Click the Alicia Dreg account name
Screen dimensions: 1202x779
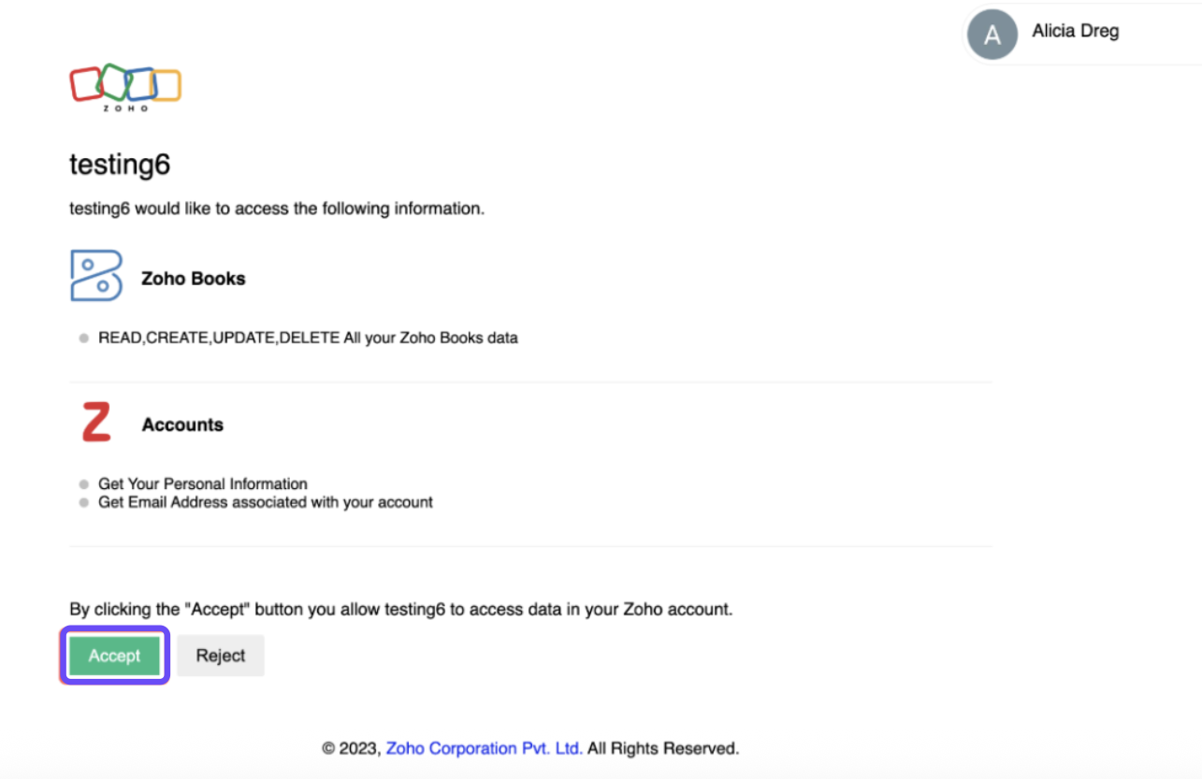coord(1075,31)
